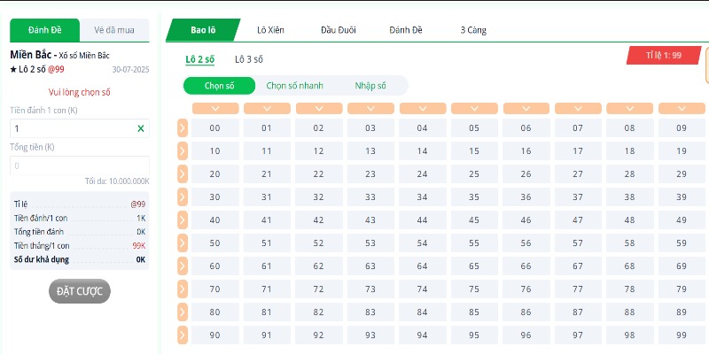The width and height of the screenshot is (709, 354).
Task: Switch to the Chọn số mode
Action: 218,86
